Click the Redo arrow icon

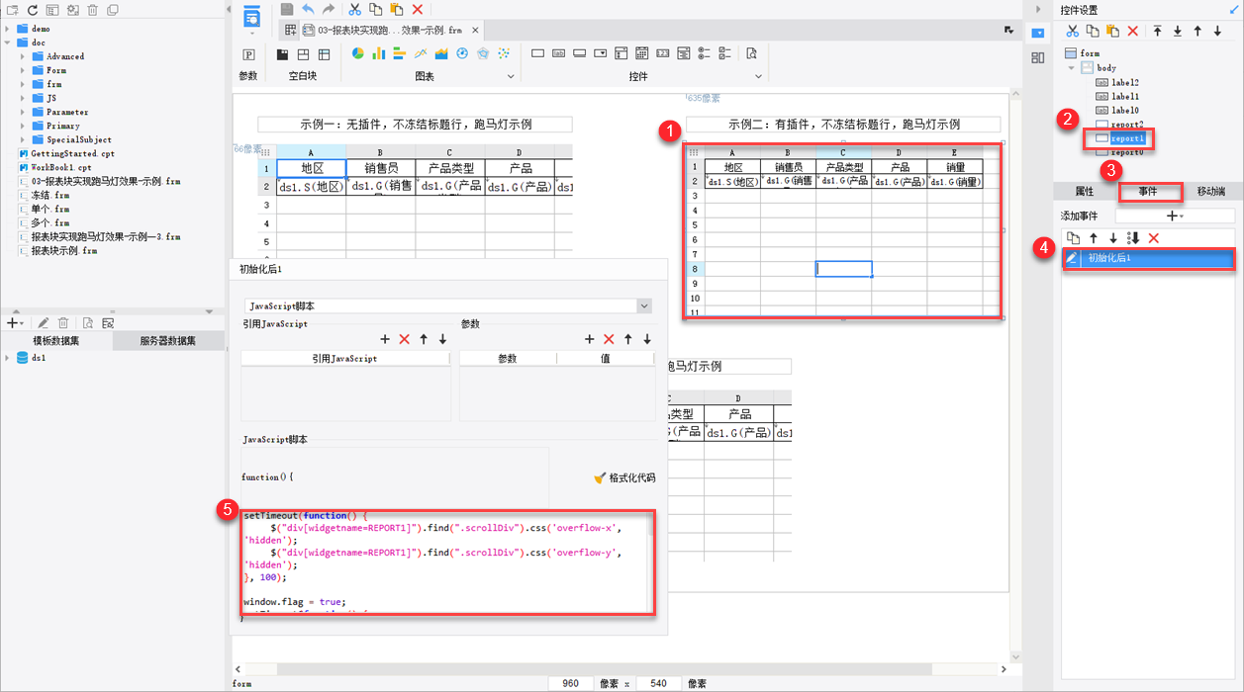point(328,9)
